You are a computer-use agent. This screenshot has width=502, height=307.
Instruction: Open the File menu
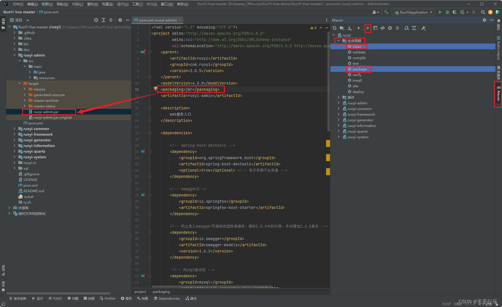click(x=18, y=4)
